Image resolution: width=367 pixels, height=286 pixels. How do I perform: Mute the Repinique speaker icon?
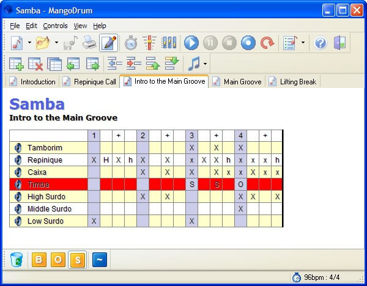[18, 160]
